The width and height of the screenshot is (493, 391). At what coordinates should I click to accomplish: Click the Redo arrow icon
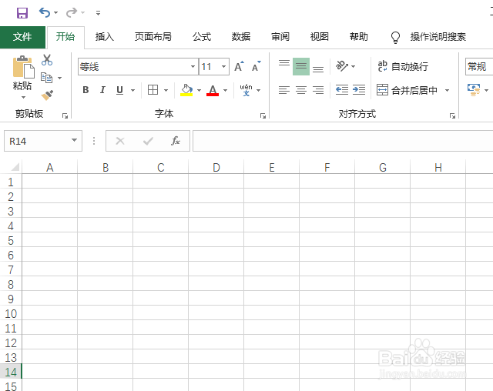pos(72,12)
